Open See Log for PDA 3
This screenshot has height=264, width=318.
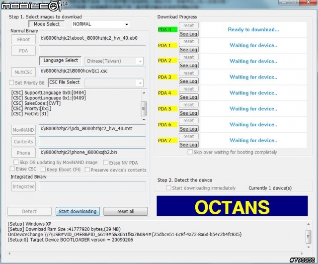[x=189, y=81]
